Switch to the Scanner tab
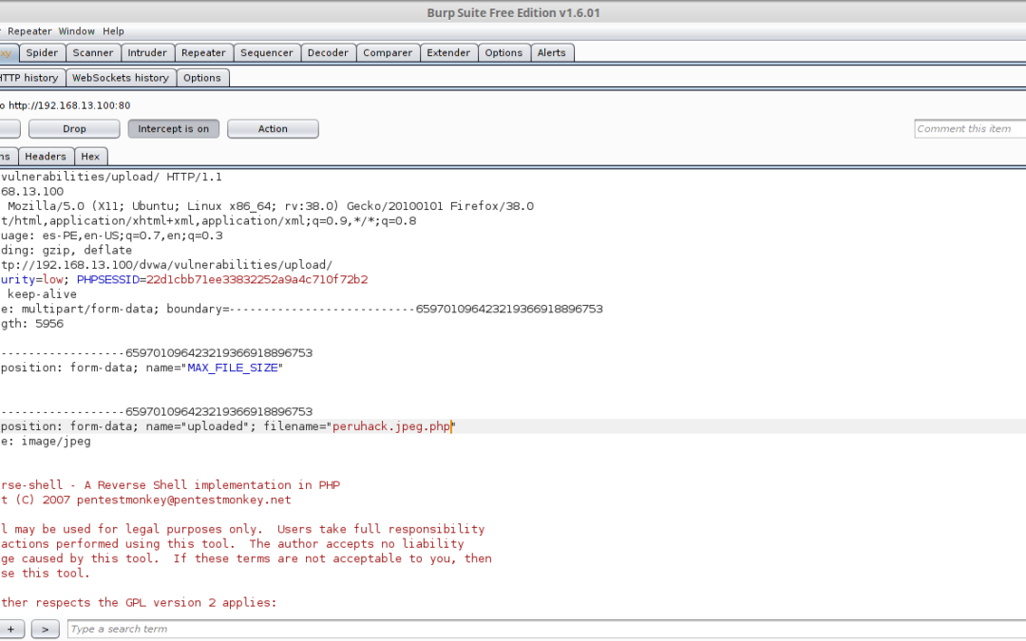This screenshot has height=641, width=1026. (93, 53)
